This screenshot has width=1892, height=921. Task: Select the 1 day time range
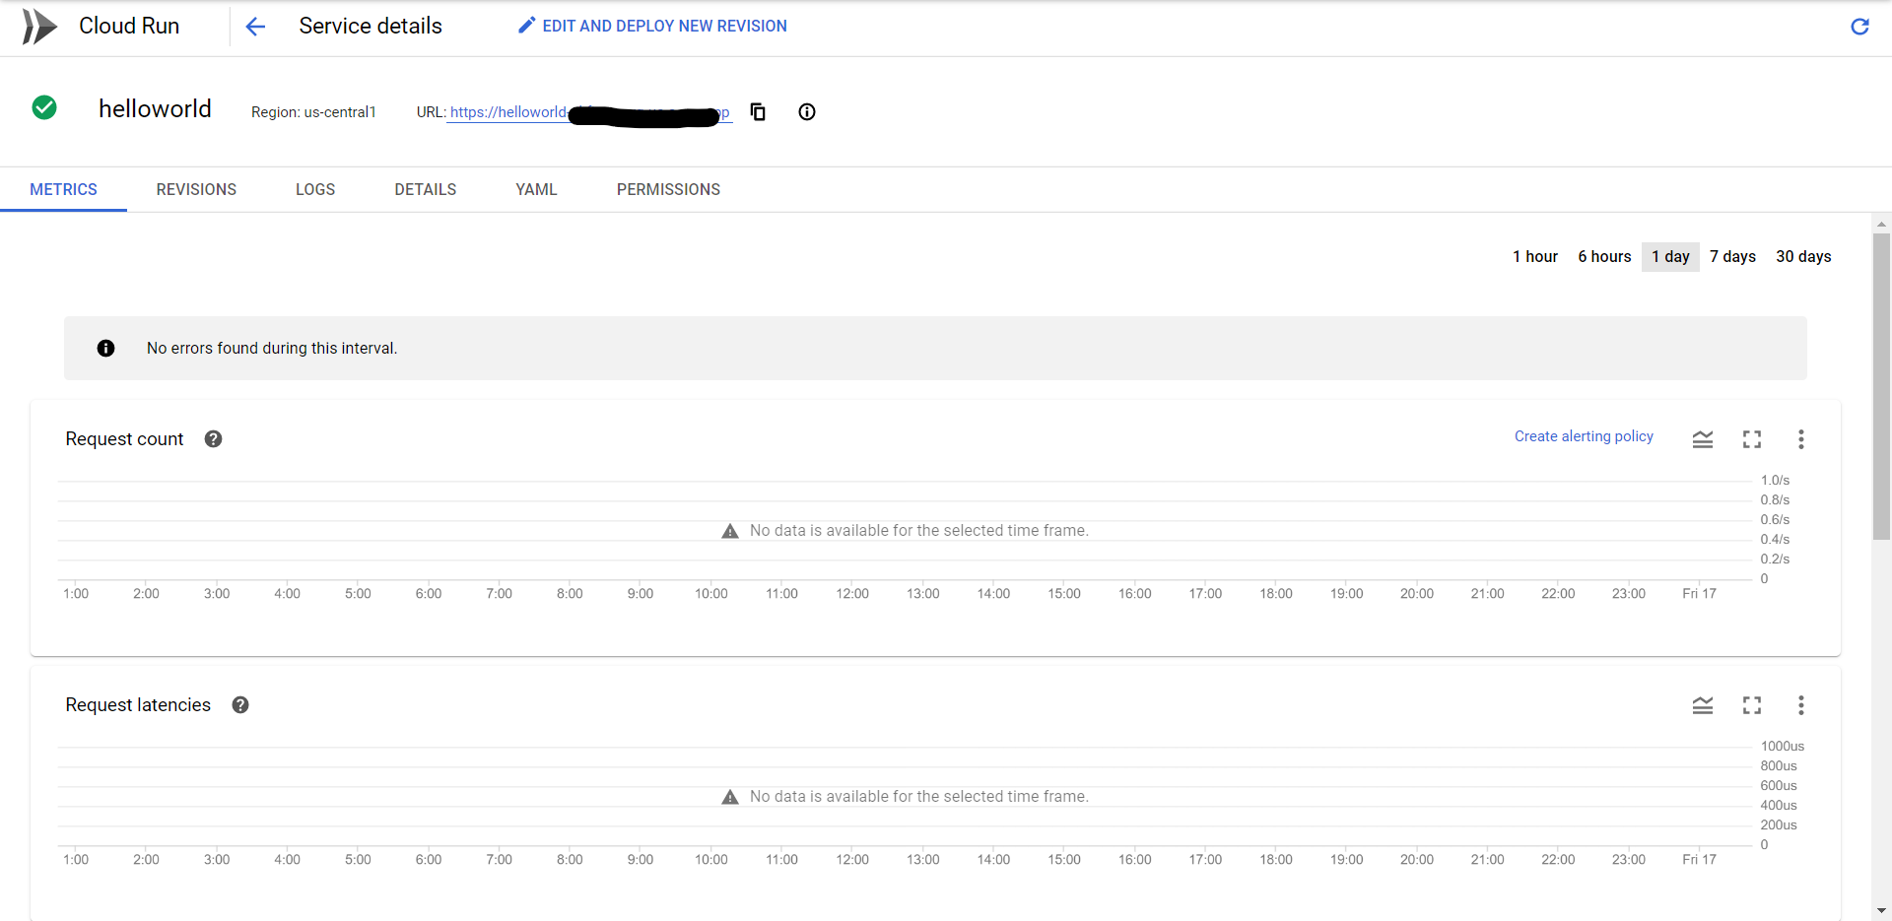click(1670, 256)
